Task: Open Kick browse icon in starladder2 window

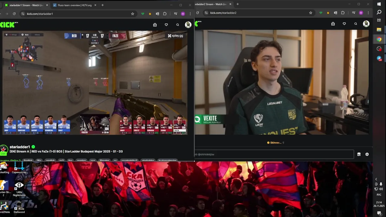Action: click(x=333, y=24)
